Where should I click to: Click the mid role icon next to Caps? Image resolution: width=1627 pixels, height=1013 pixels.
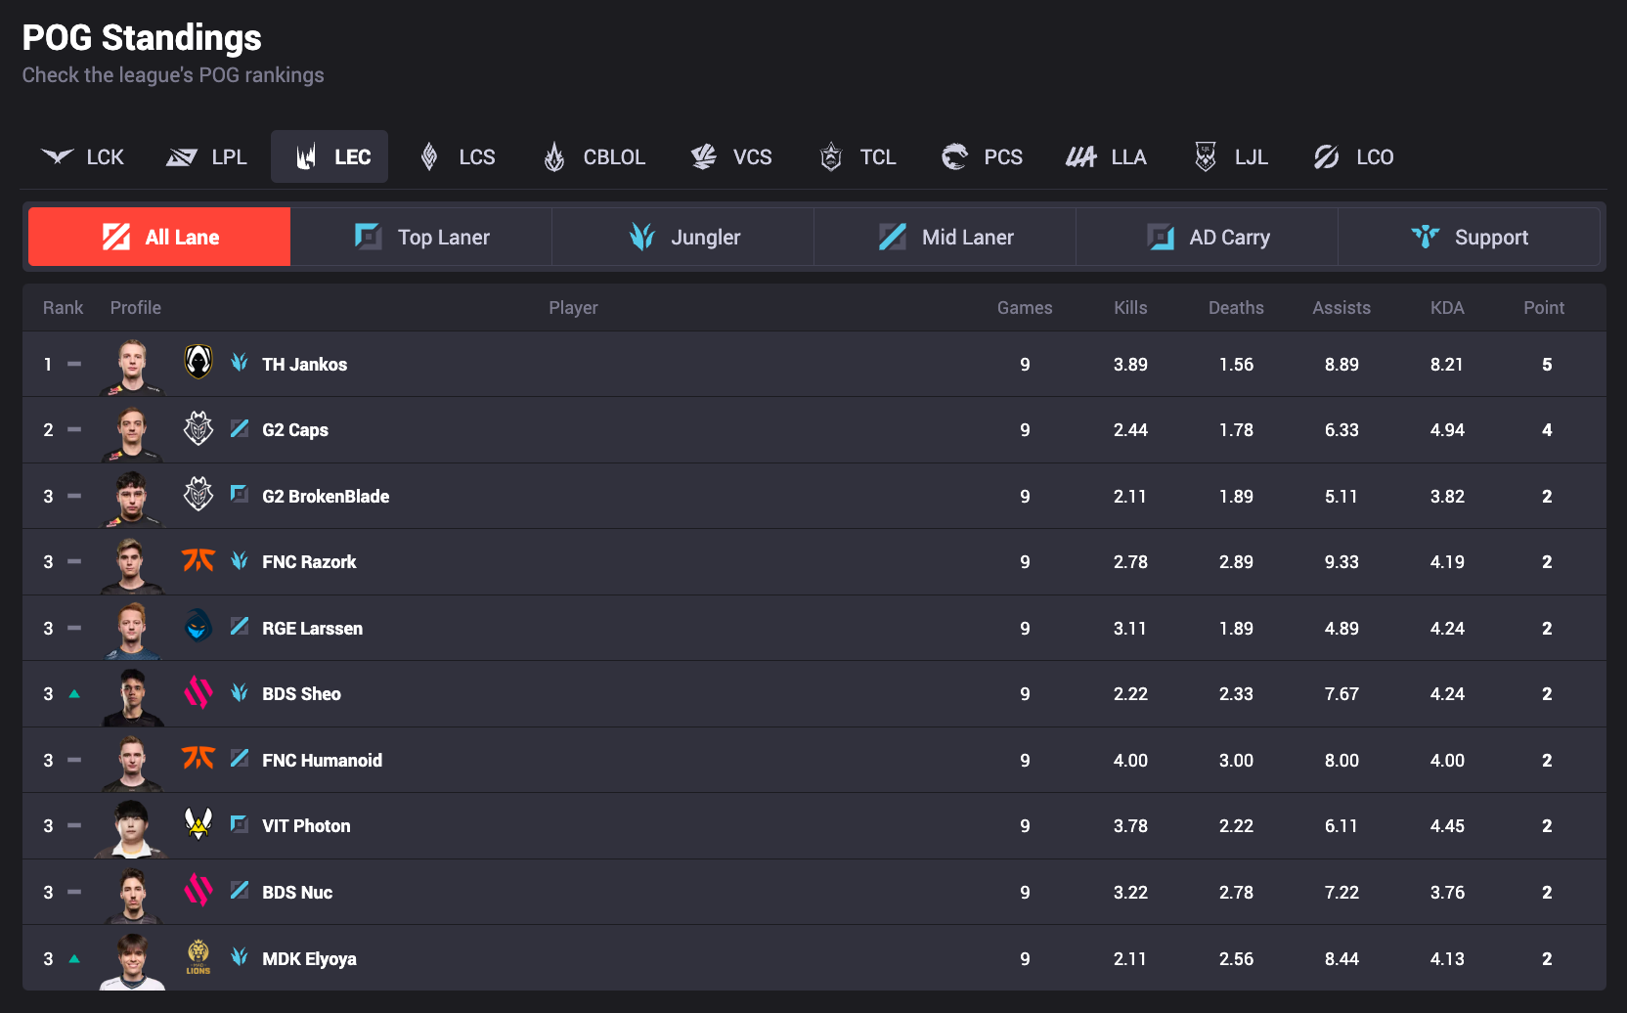pyautogui.click(x=240, y=428)
